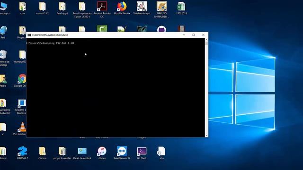Click the cmd window title bar text
Viewport: 303px width, 170px height.
click(x=50, y=35)
